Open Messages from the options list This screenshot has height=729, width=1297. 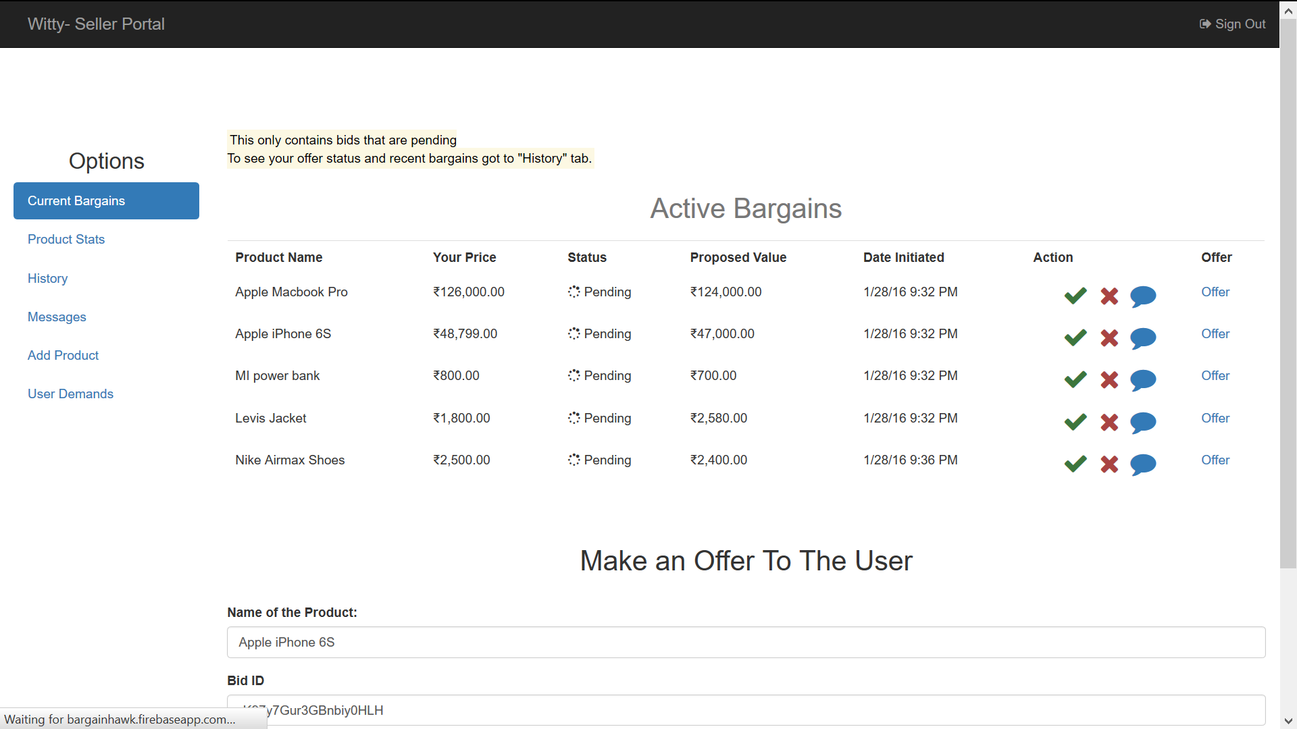click(x=57, y=317)
